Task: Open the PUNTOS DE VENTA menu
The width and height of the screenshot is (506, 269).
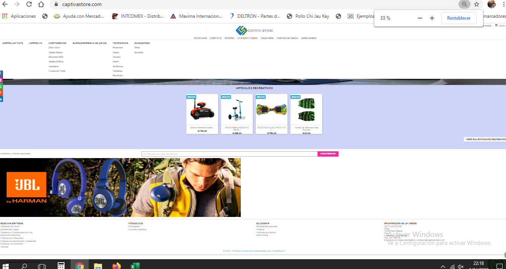Action: point(287,38)
